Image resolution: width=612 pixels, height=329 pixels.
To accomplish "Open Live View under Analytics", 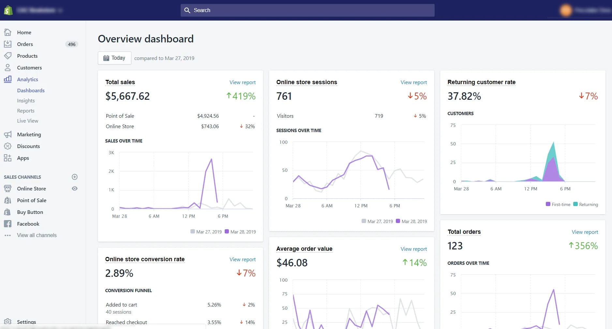I will (28, 121).
